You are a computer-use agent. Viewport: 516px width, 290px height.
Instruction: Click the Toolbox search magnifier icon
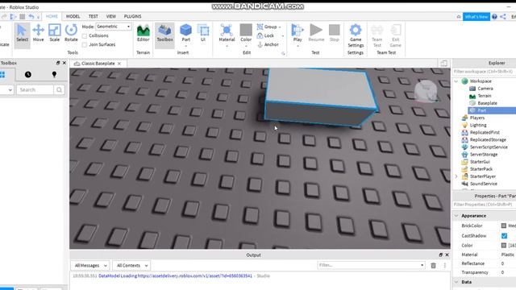pyautogui.click(x=59, y=89)
